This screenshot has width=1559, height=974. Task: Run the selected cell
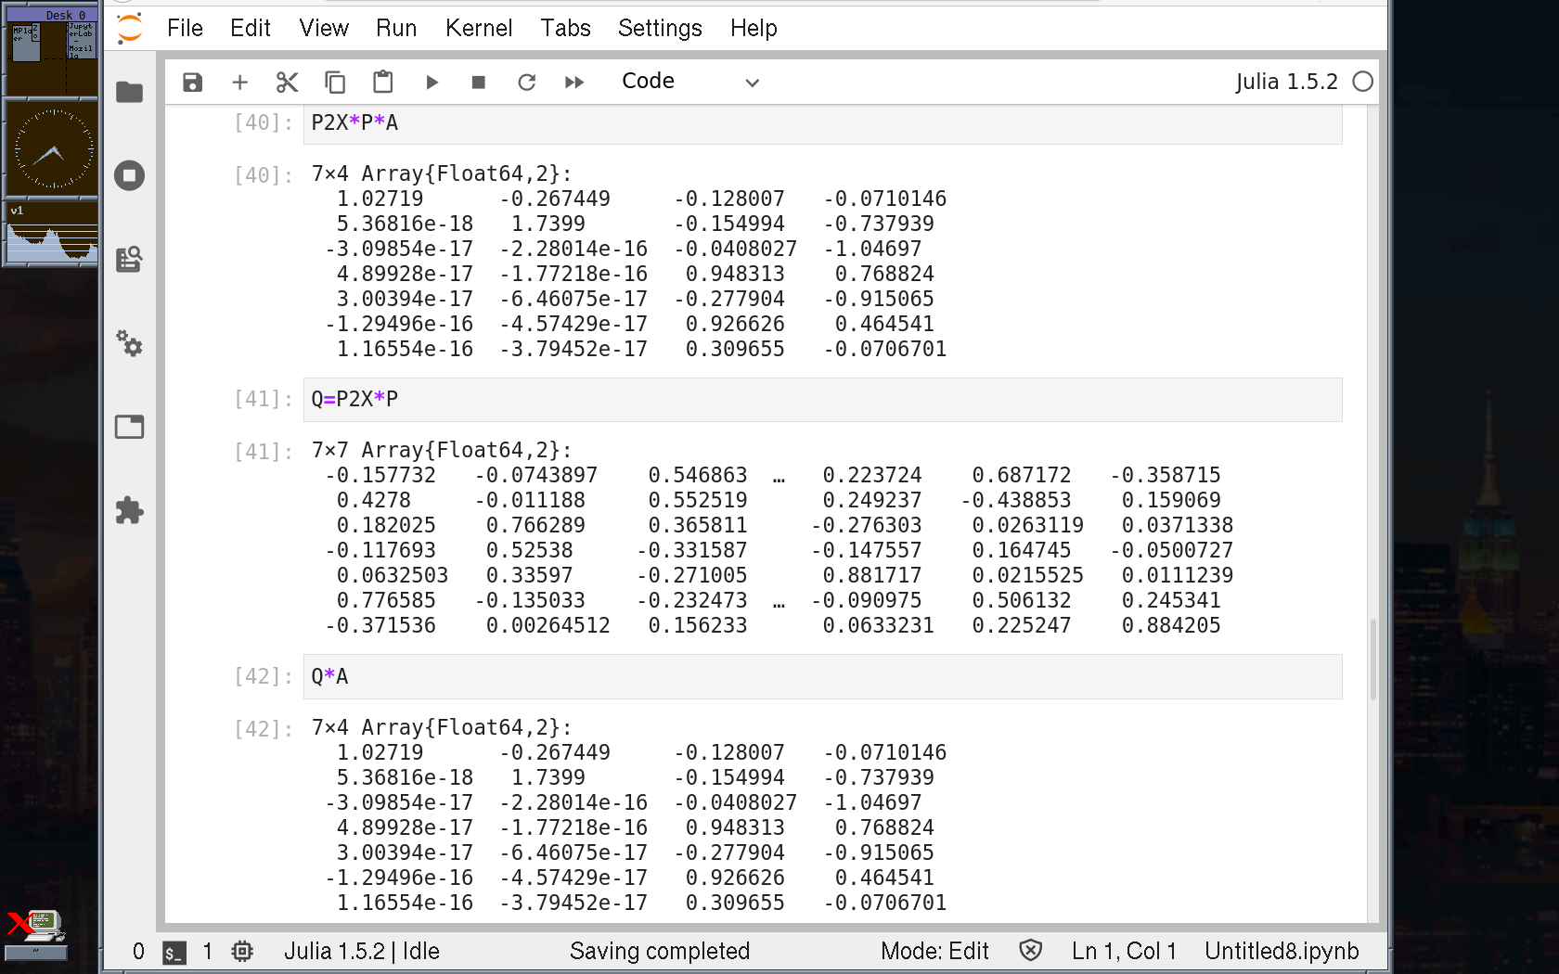point(432,83)
